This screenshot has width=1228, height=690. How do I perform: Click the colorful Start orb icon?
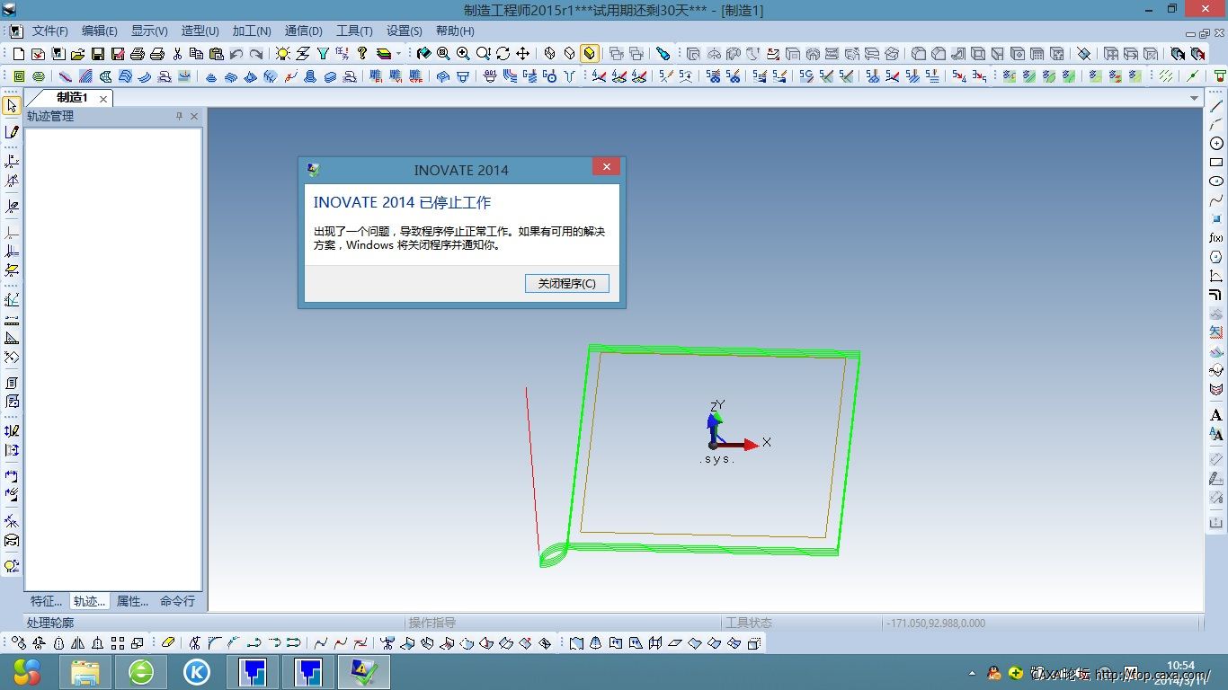point(27,671)
